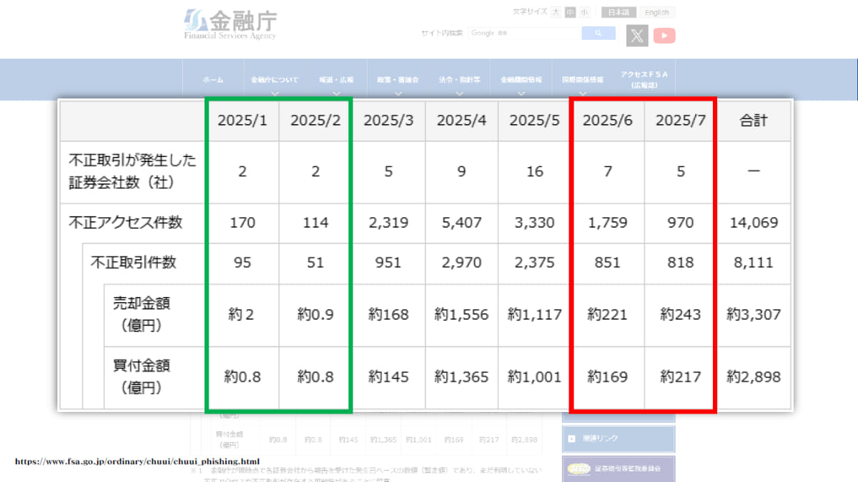The image size is (858, 482).
Task: Open the 政策・審議会 dropdown
Action: 398,80
